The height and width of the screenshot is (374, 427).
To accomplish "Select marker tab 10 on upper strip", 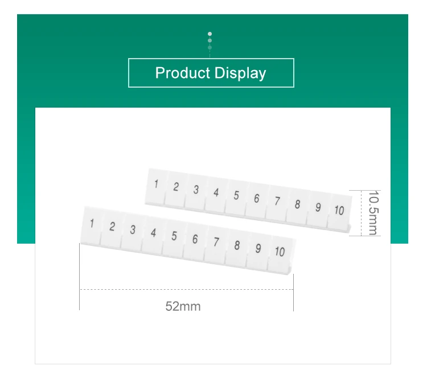I will coord(339,212).
